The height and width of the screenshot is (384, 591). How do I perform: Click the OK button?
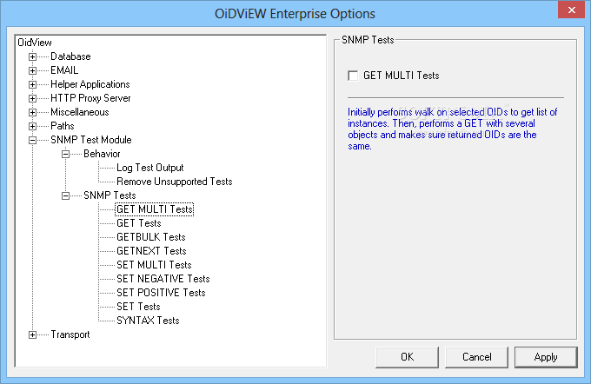click(x=407, y=357)
